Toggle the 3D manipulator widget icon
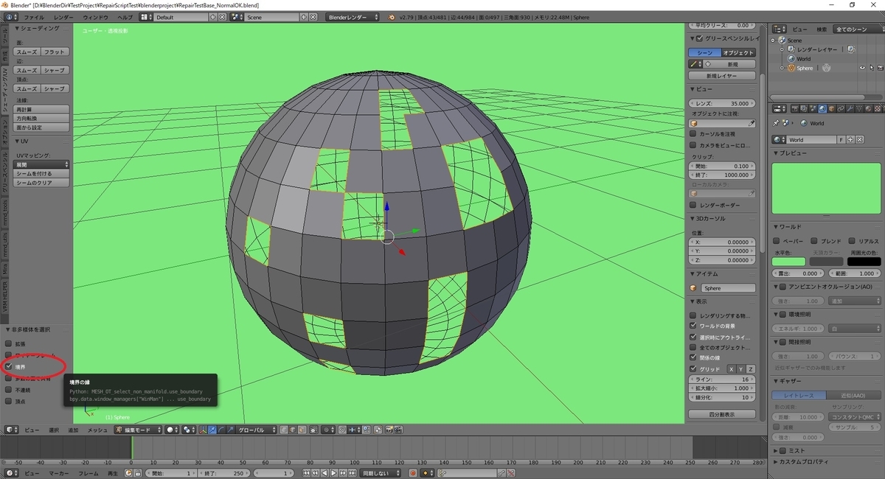885x479 pixels. coord(202,429)
